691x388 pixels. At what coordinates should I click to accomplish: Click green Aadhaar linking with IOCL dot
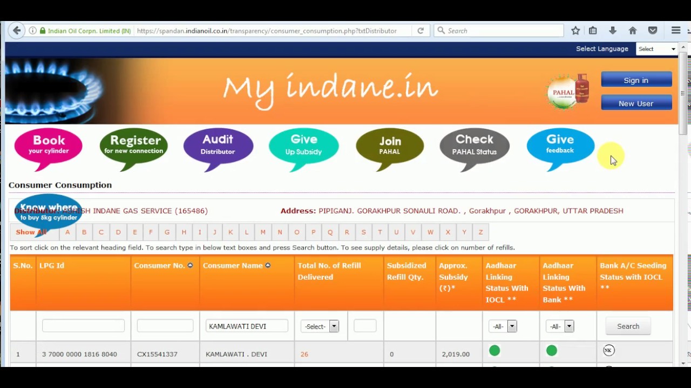coord(494,351)
